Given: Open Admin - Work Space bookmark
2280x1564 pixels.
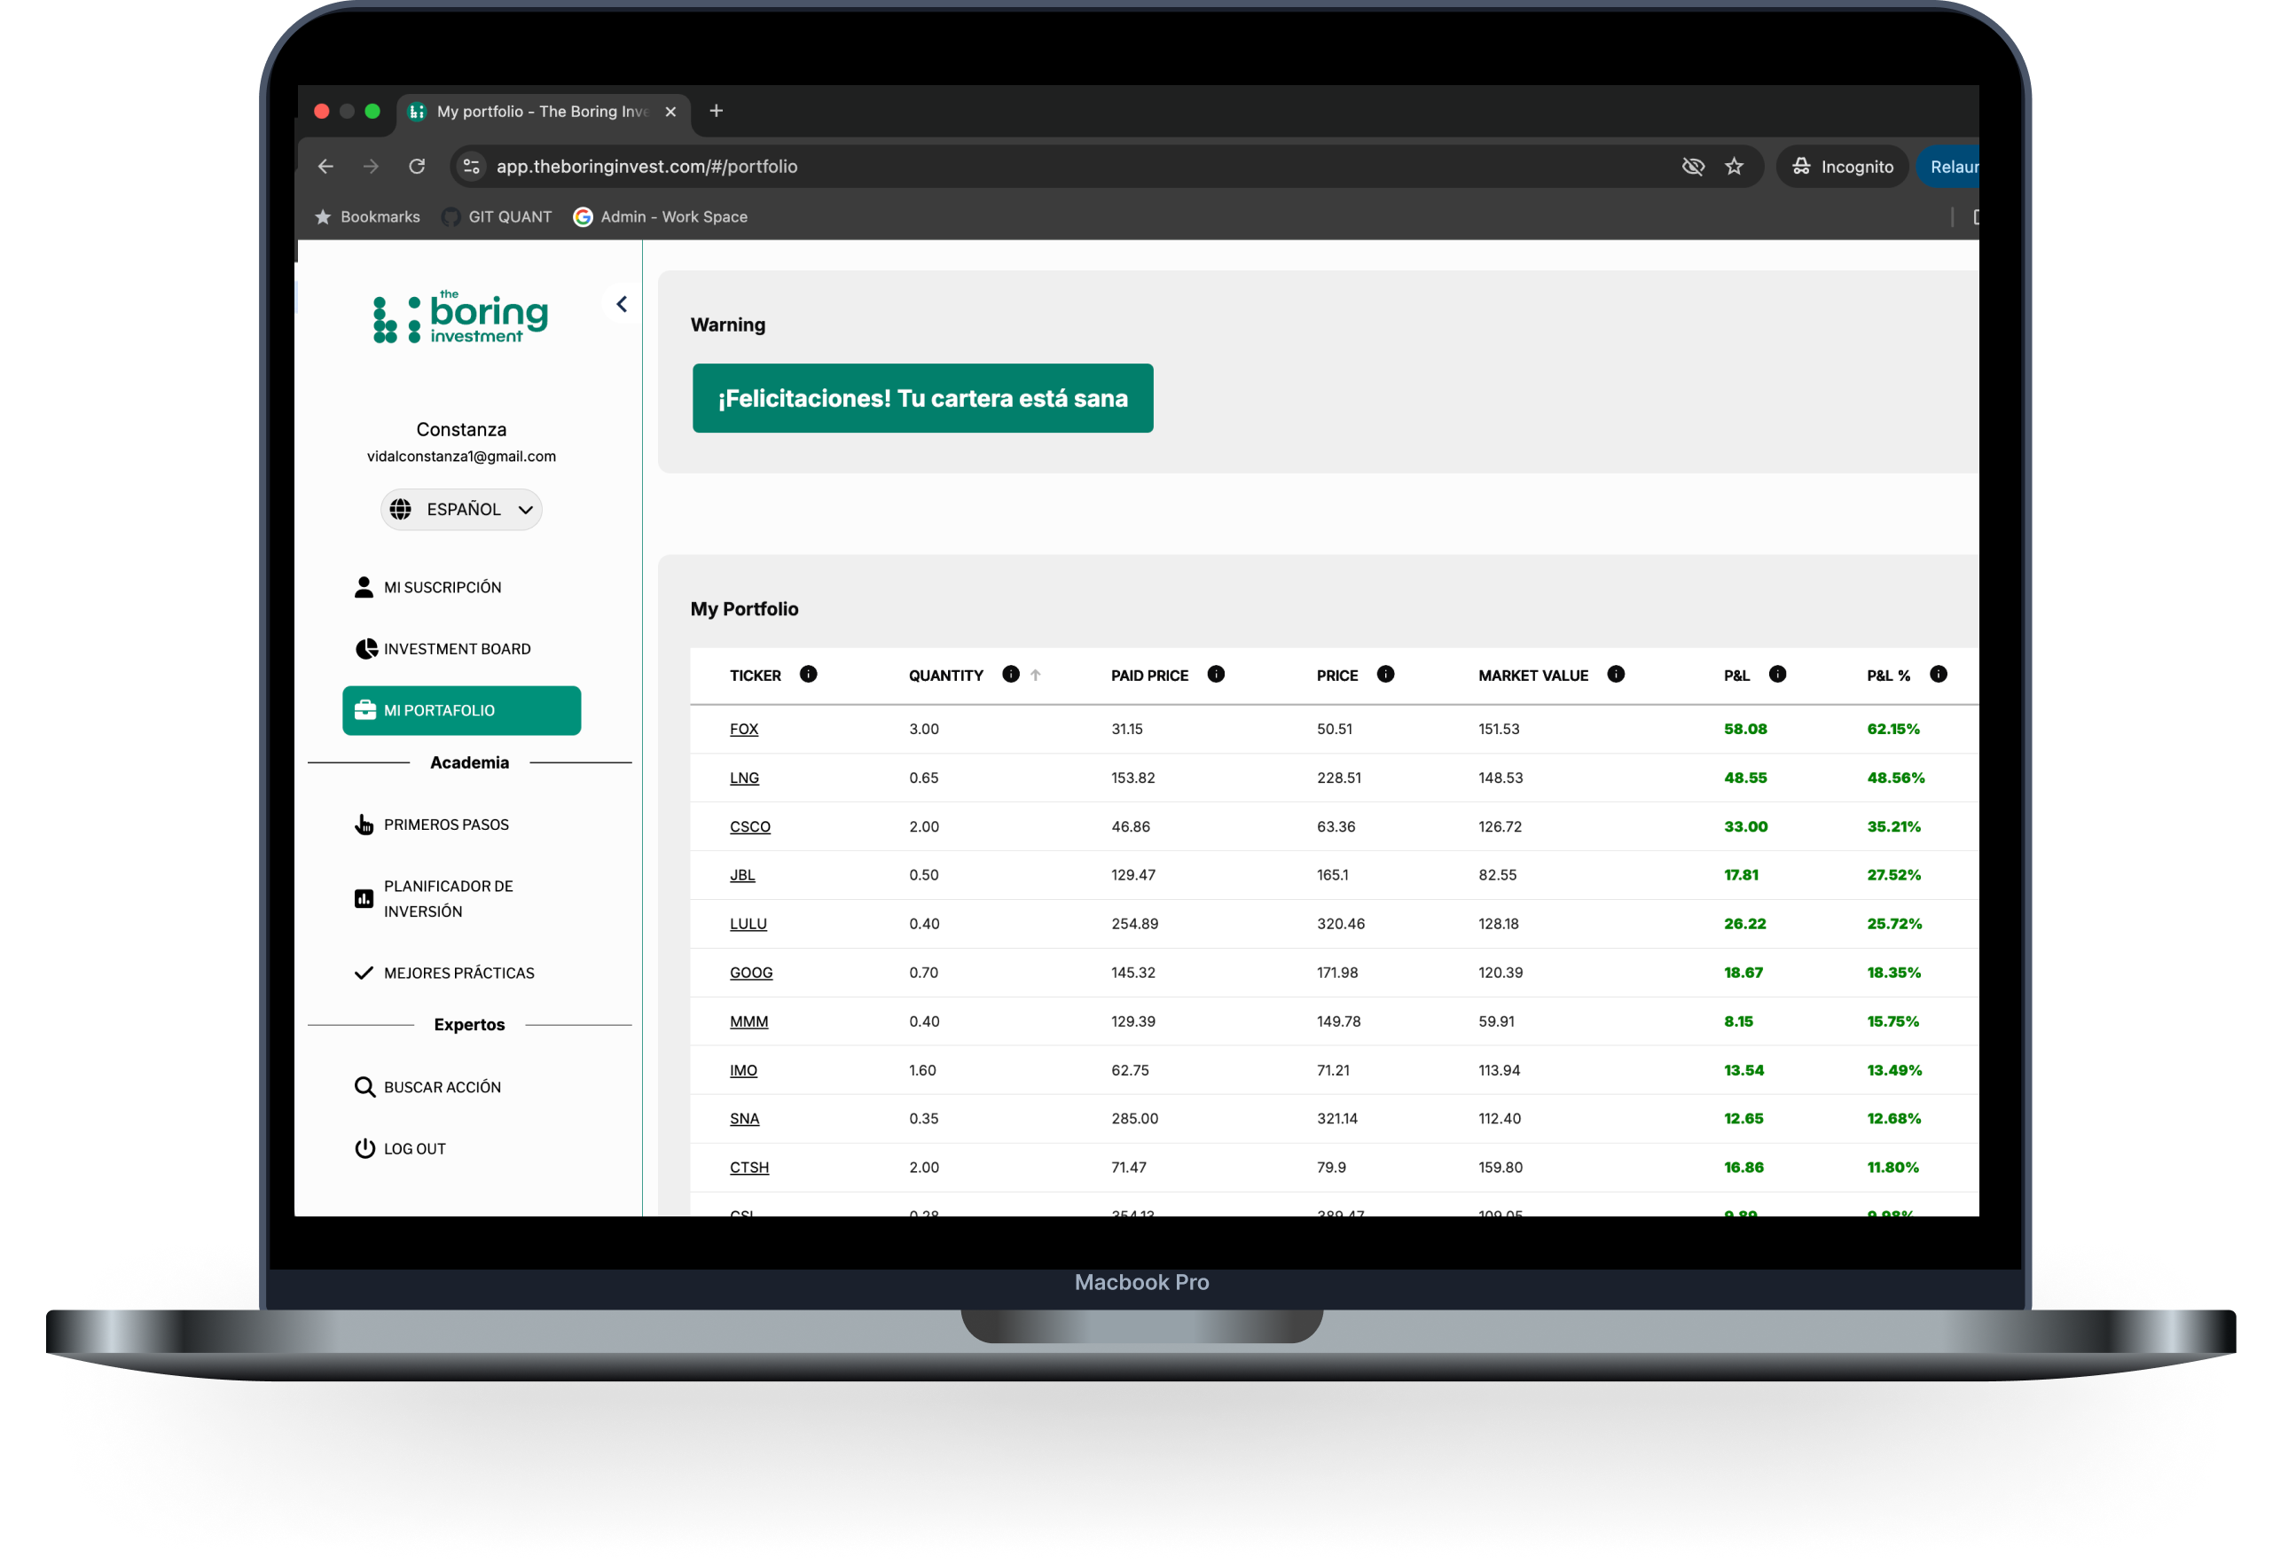Looking at the screenshot, I should 662,216.
